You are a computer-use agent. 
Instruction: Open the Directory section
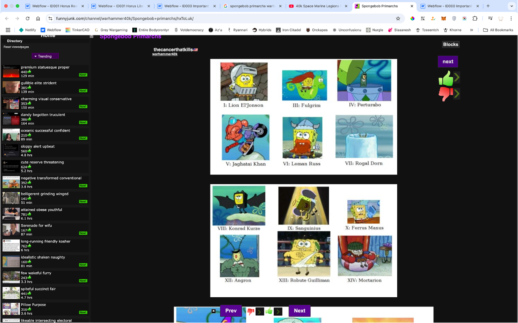pos(15,41)
